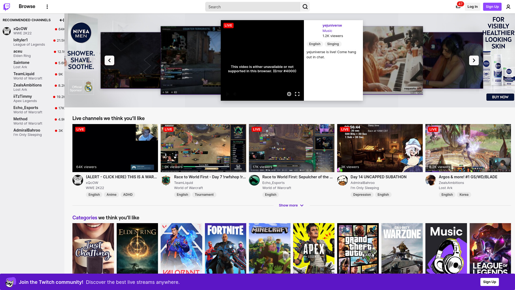Open Fortnite category tile

pos(226,248)
